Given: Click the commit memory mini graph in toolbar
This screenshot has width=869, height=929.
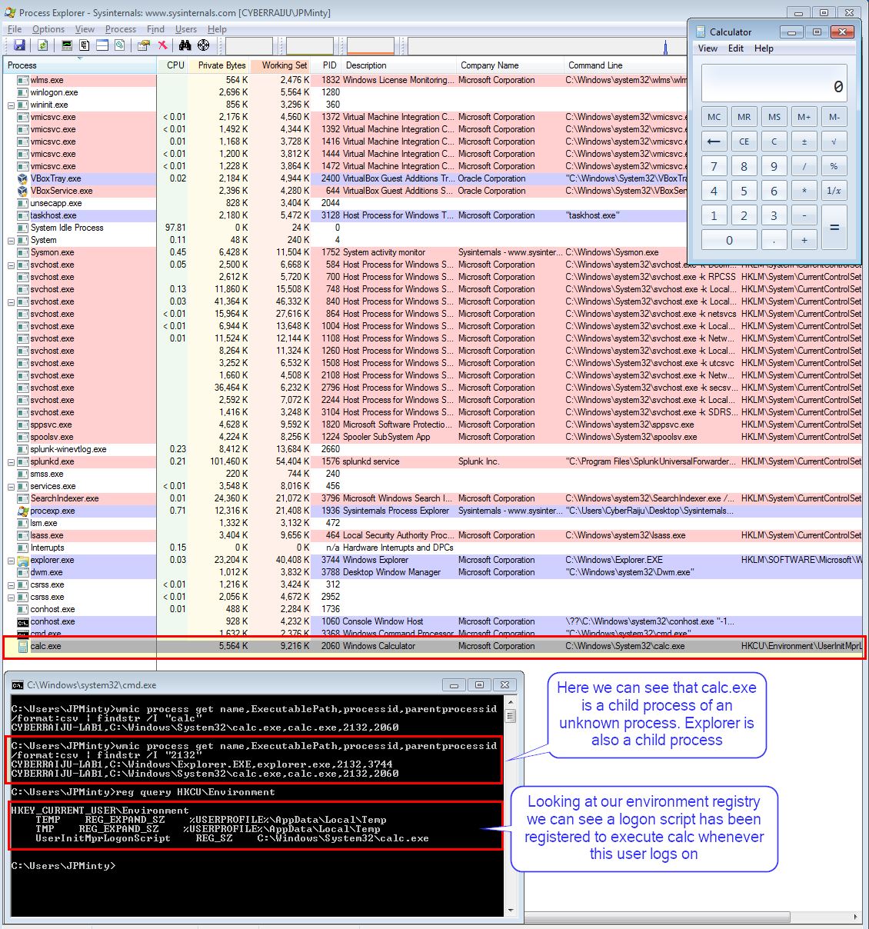Looking at the screenshot, I should coord(309,46).
